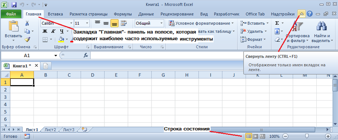Open the Буфер обмена dialog launcher
The height and width of the screenshot is (140, 338).
point(35,47)
